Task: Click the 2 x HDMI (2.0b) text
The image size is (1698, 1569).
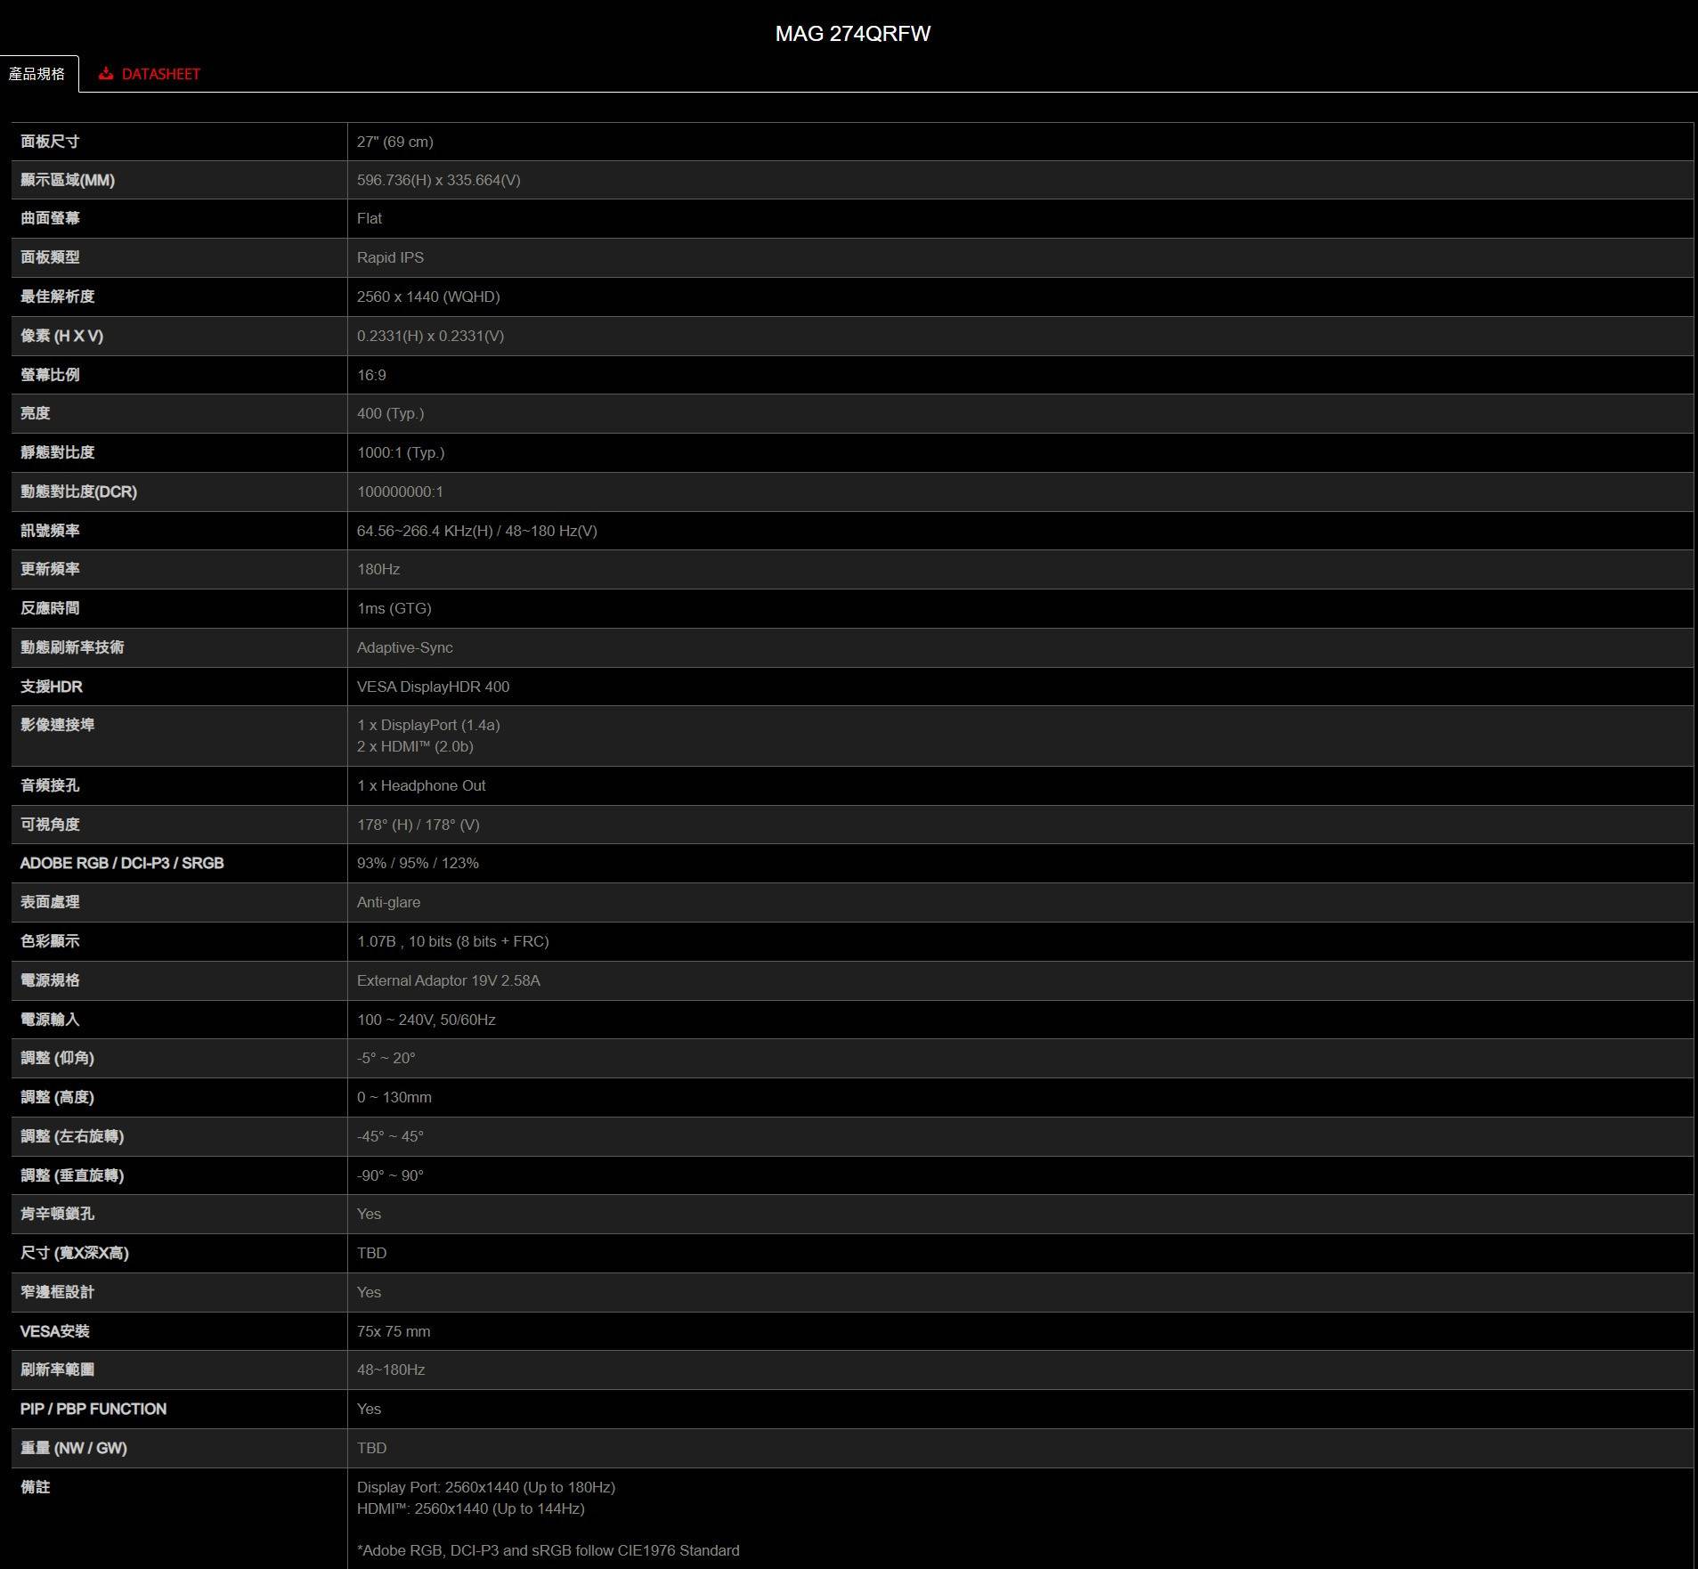Action: coord(414,746)
